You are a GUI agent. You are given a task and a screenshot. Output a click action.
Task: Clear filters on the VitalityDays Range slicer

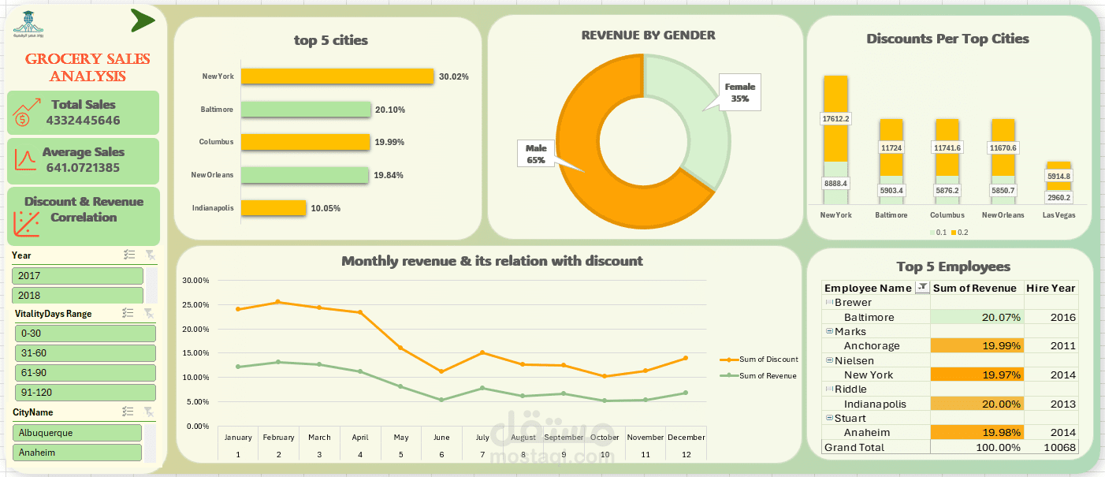(149, 313)
